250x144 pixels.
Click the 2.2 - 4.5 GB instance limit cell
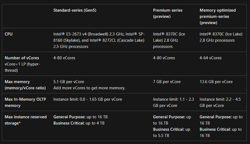pos(220,102)
